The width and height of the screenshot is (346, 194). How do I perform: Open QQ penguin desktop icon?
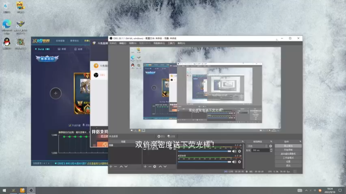pyautogui.click(x=7, y=44)
